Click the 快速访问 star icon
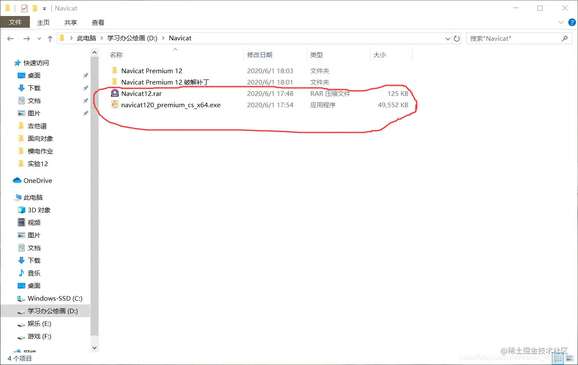 tap(17, 63)
